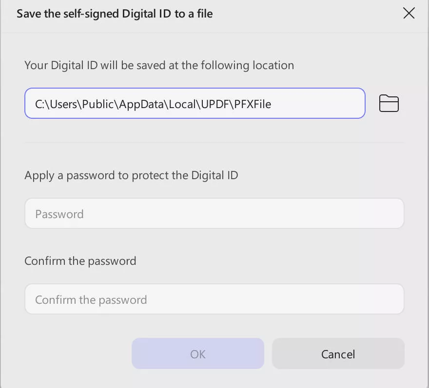Focus the Confirm the password field
The image size is (429, 388).
[x=214, y=299]
